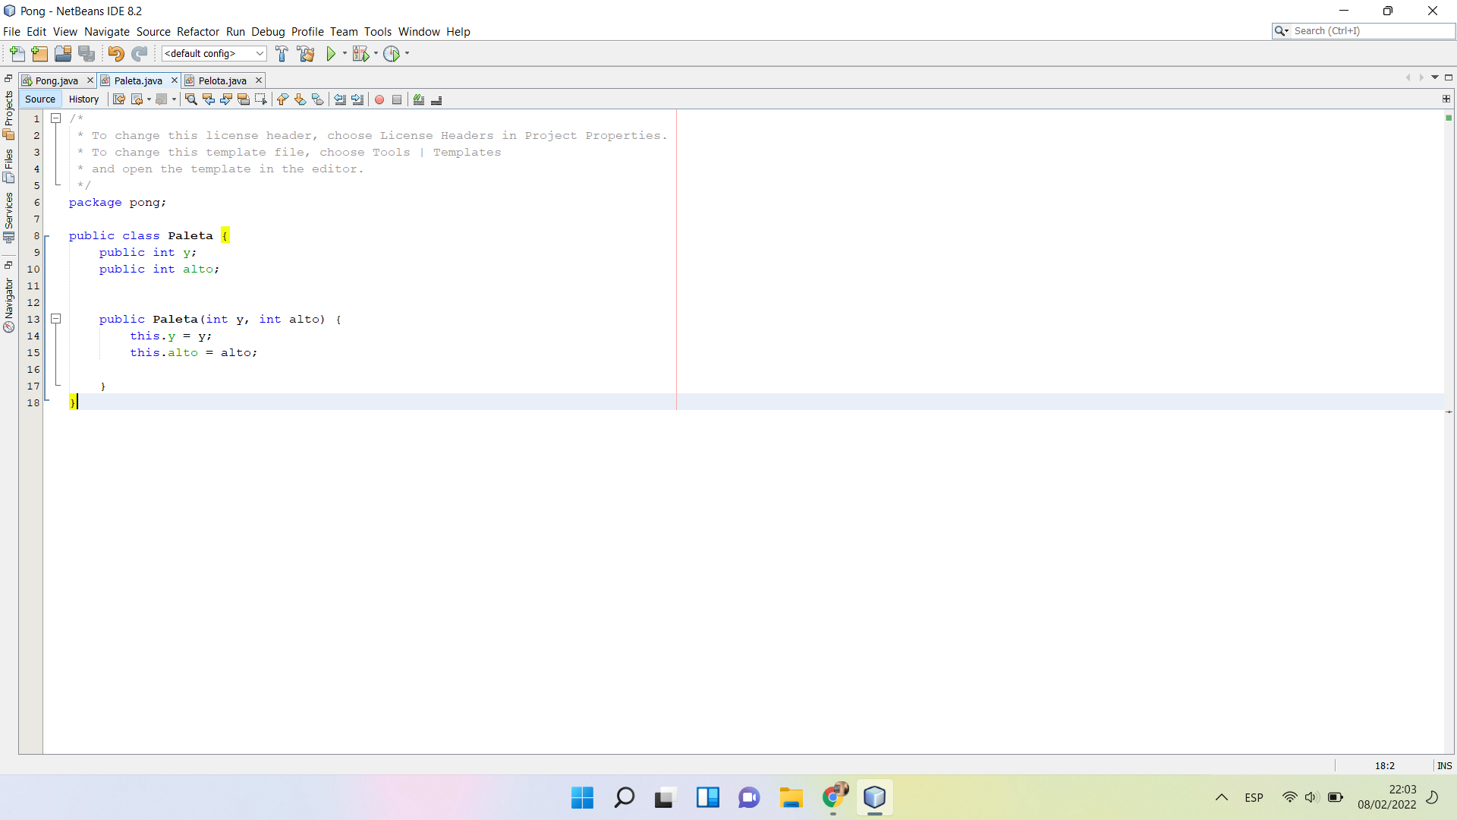Switch to the History view of Paleta.java

coord(83,99)
